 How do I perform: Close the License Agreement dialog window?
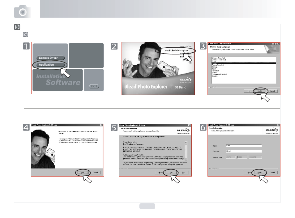(190, 125)
